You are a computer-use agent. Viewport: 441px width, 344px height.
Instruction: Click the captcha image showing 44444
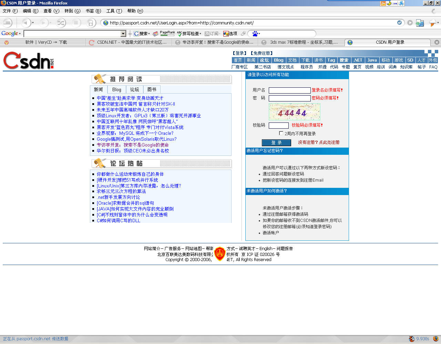(295, 112)
